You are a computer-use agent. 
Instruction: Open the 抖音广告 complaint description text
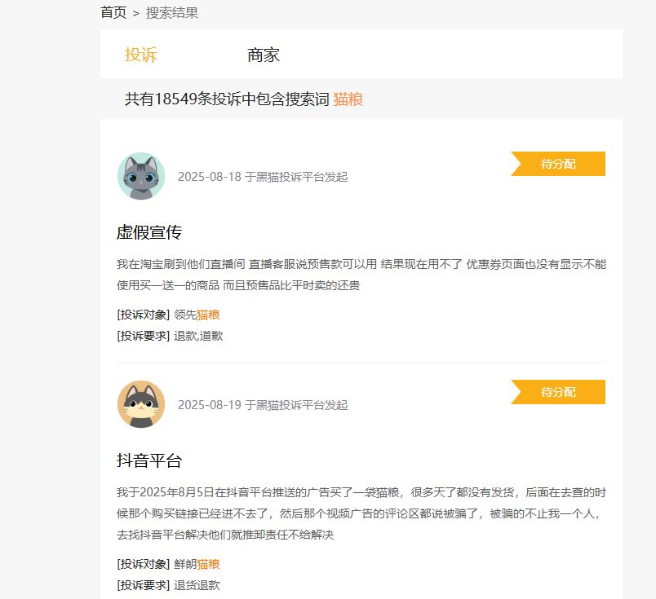click(361, 513)
